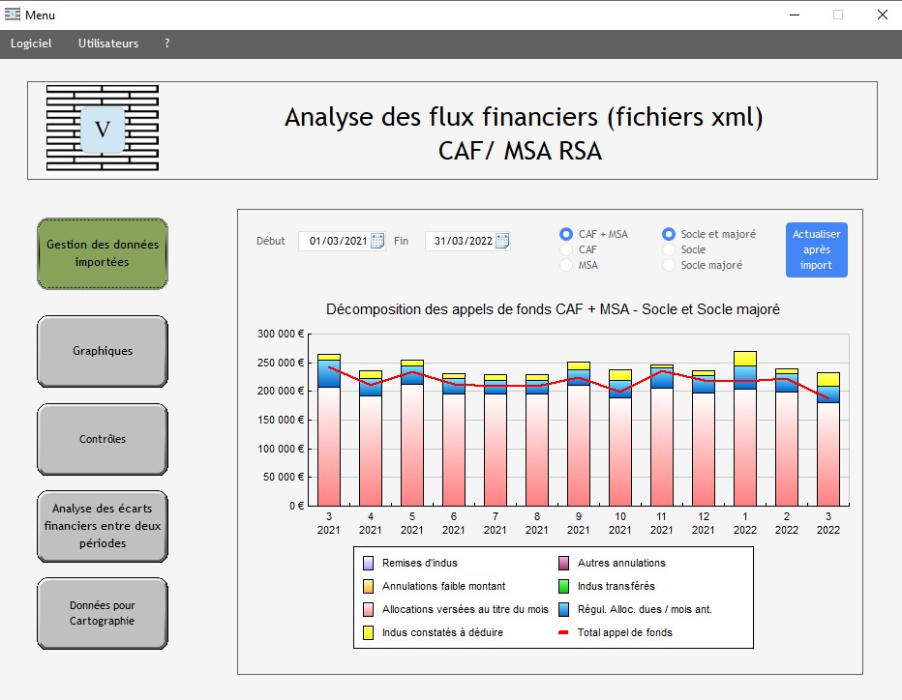Click the CAF/ MSA RSA subtitle

point(520,151)
